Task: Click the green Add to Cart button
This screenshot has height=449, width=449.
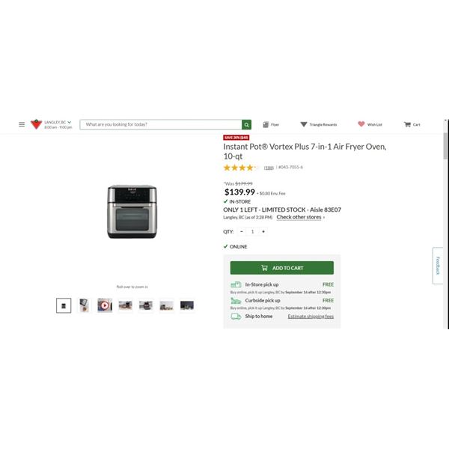Action: point(282,268)
